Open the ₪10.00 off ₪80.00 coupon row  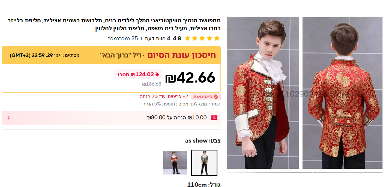tap(111, 118)
